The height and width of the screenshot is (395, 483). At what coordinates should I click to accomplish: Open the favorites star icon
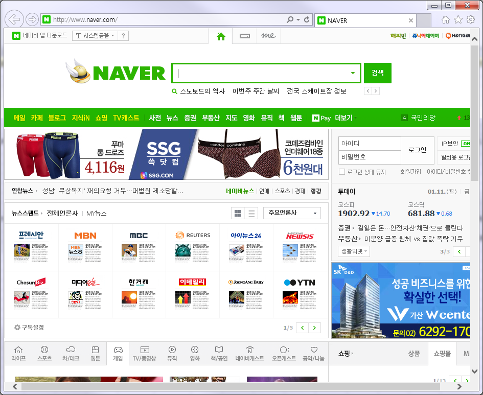tap(458, 20)
